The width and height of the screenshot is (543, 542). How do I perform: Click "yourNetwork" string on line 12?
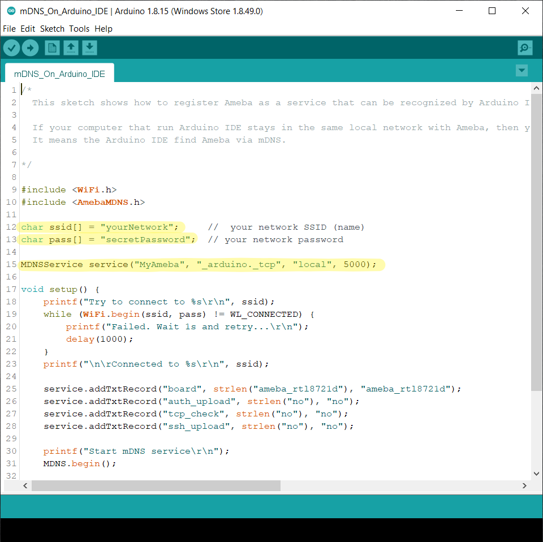click(136, 227)
